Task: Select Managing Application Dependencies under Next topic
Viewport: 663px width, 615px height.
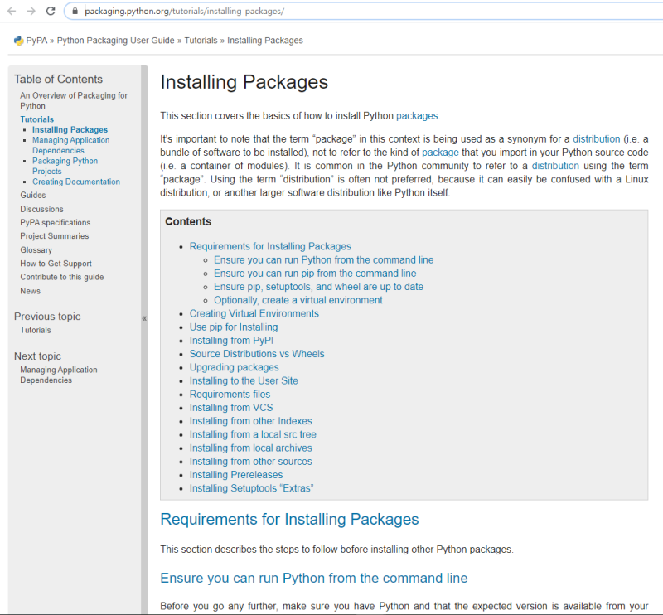Action: pos(58,374)
